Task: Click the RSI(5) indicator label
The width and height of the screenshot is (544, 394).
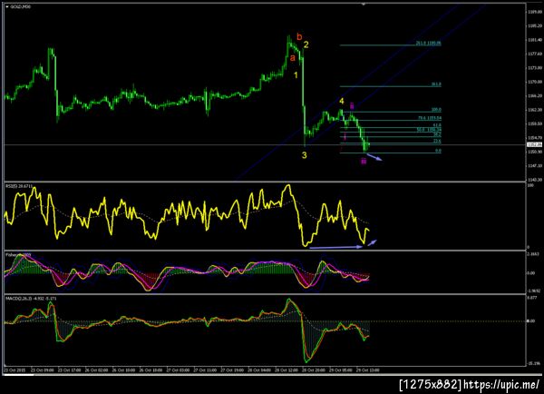Action: (x=19, y=187)
